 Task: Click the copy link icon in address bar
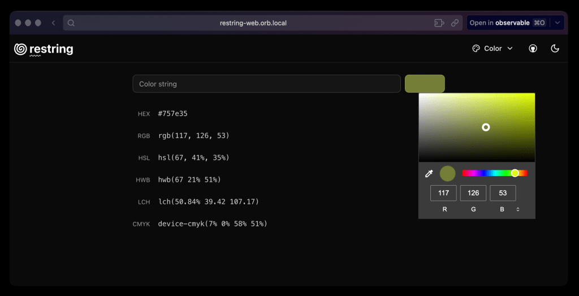click(x=455, y=23)
